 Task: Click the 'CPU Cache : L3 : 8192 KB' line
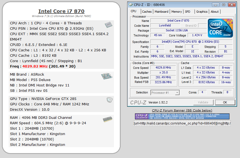(33, 56)
